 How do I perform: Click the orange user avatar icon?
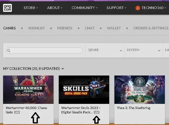[138, 8]
